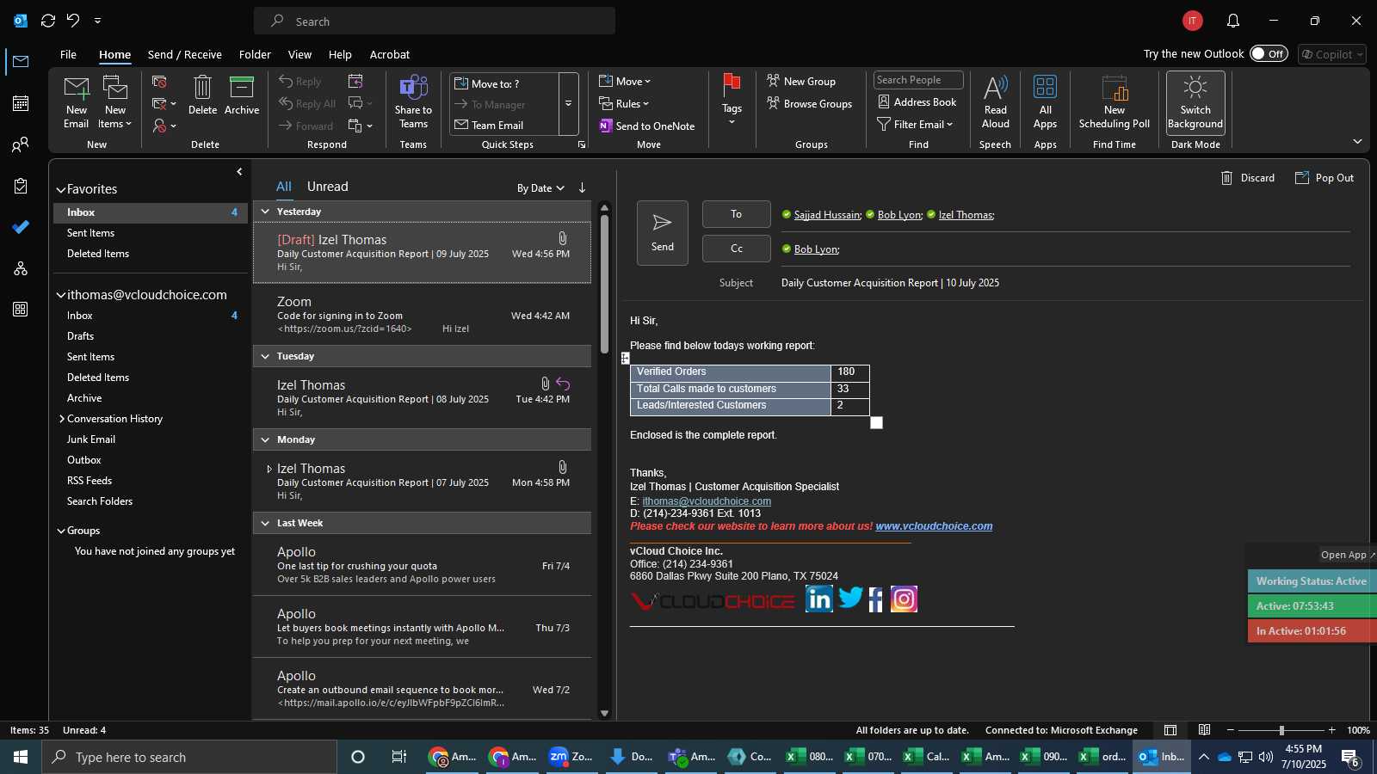Adjust the zoom slider in status bar
The width and height of the screenshot is (1377, 774).
tap(1281, 730)
